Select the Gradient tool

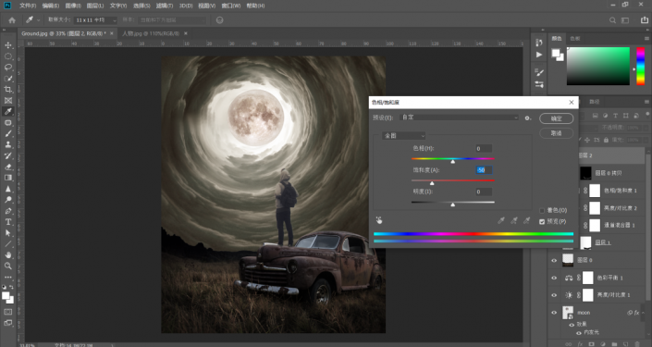pyautogui.click(x=8, y=178)
